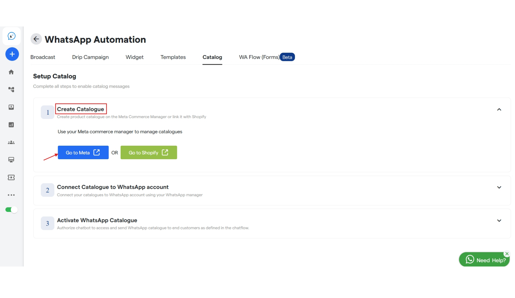Image resolution: width=515 pixels, height=298 pixels.
Task: Click the Beta badge next to WA Flow
Action: (287, 57)
